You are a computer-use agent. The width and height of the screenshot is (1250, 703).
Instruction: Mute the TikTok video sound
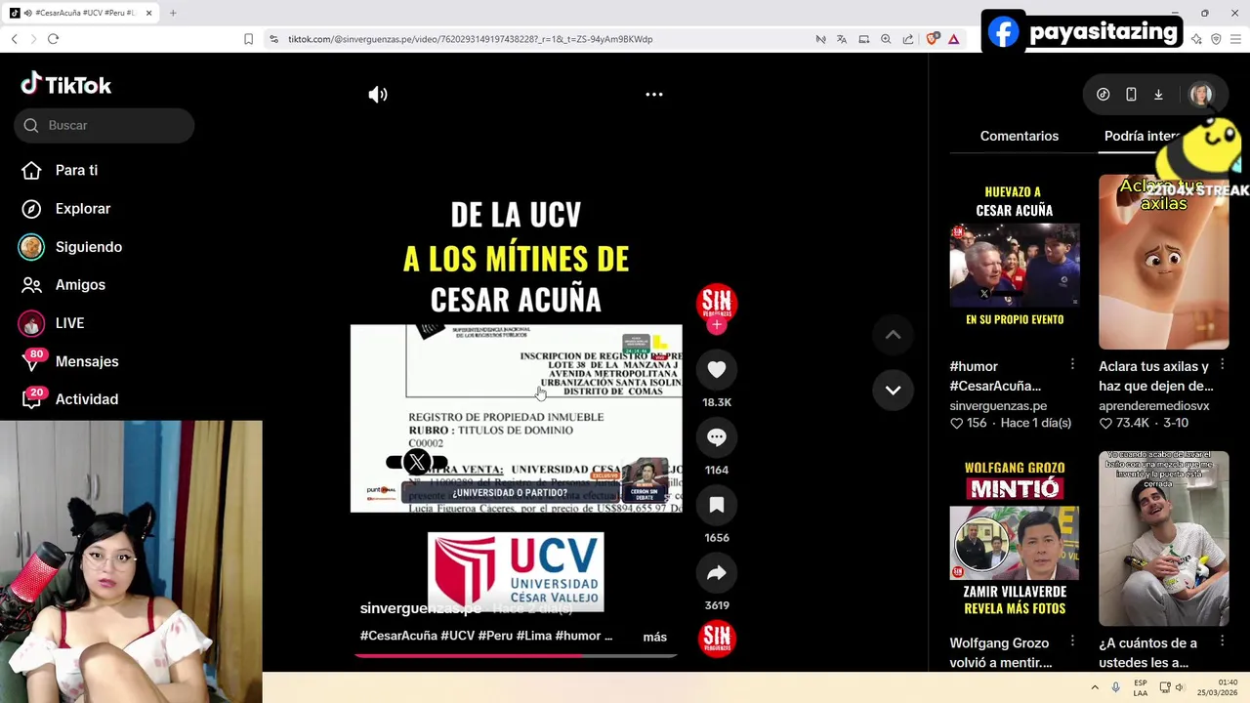378,95
